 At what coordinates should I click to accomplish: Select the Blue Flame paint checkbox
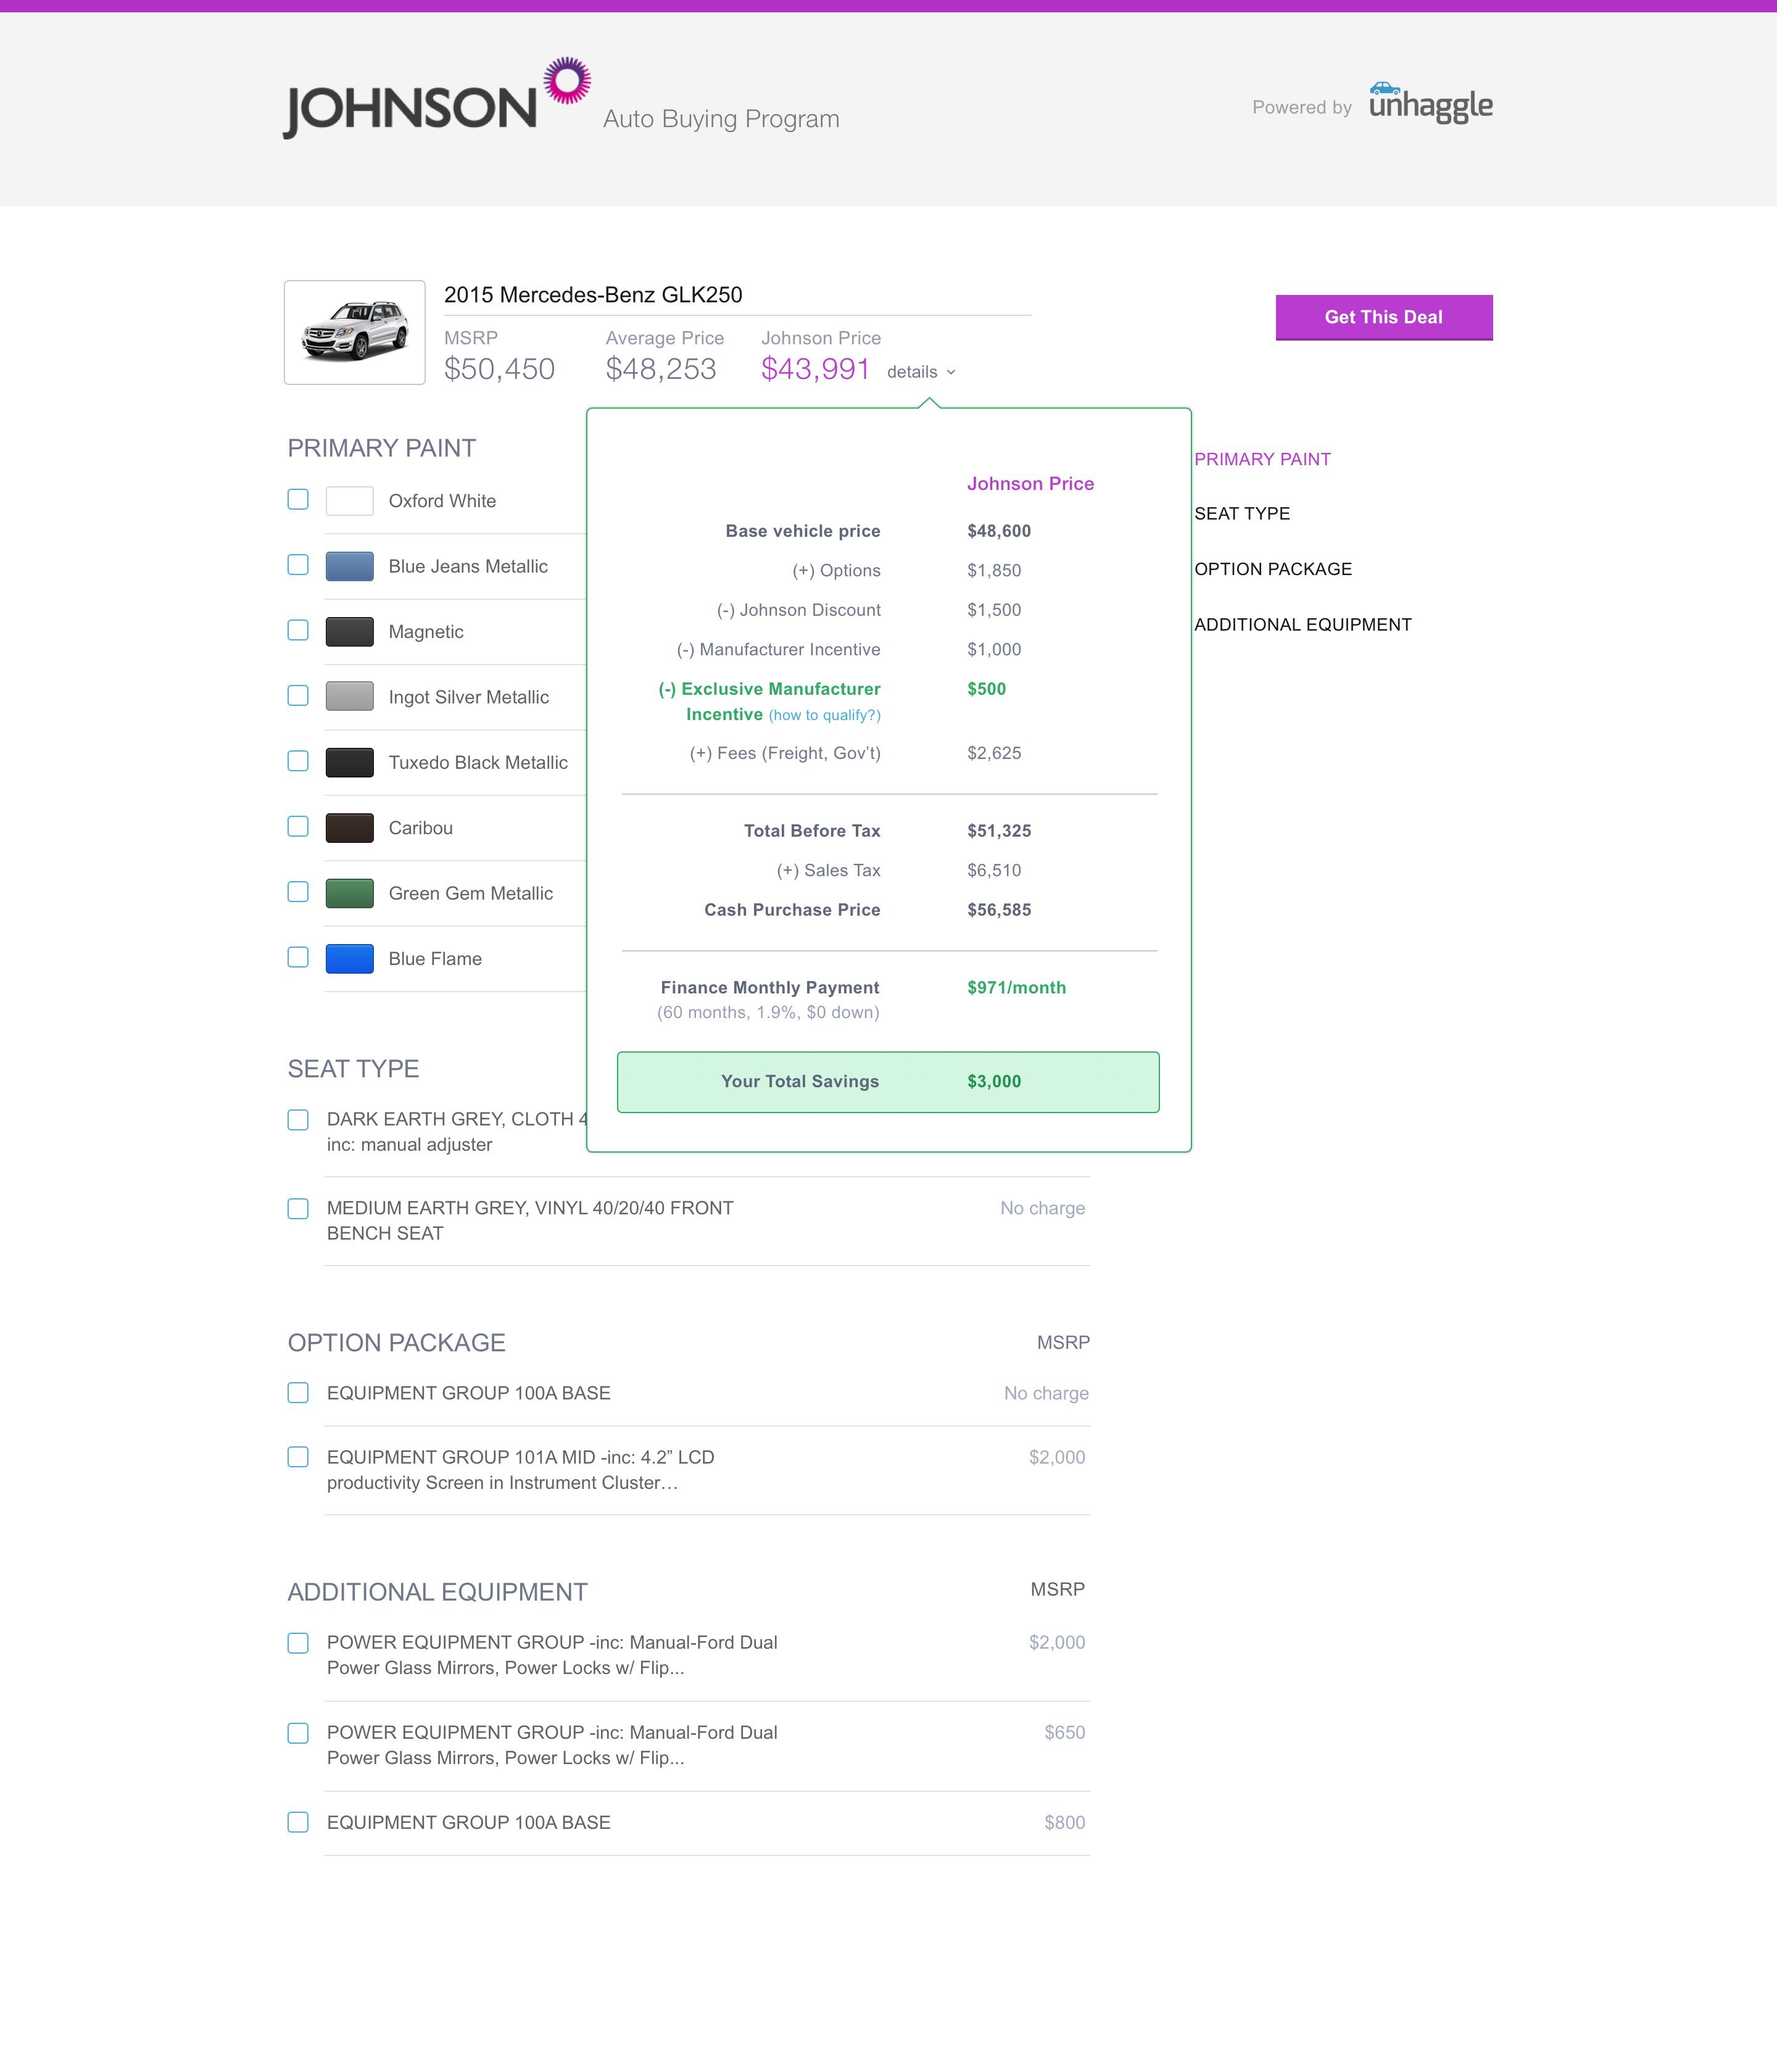[x=298, y=957]
